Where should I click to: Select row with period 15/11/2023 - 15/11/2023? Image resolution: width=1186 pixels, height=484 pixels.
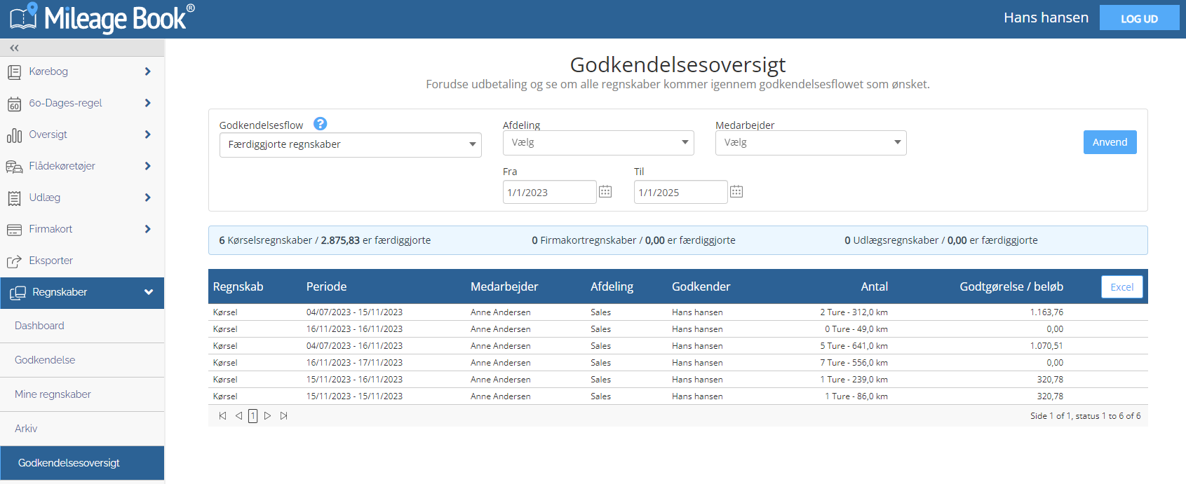(678, 396)
